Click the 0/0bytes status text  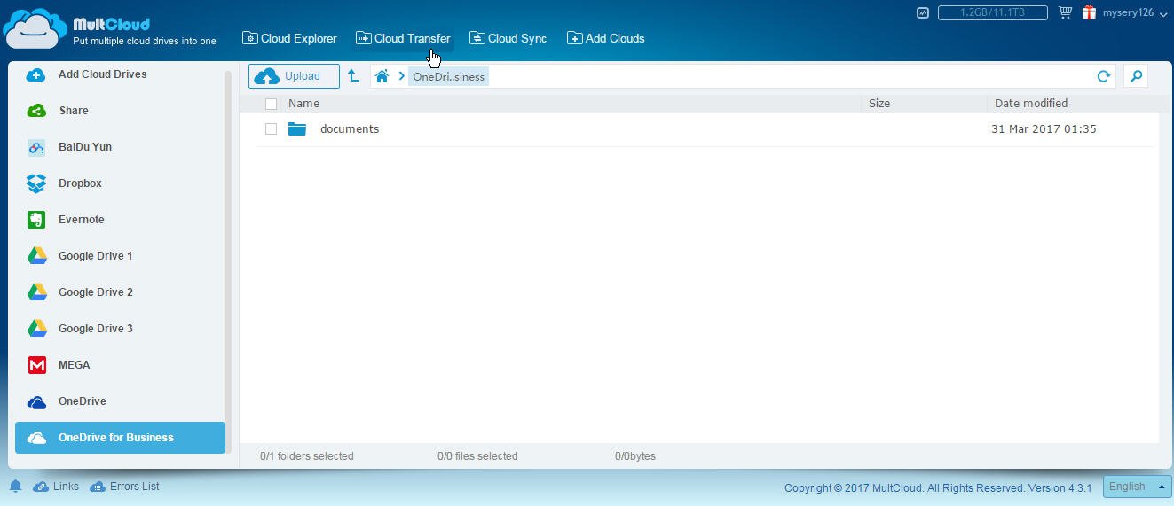coord(635,456)
